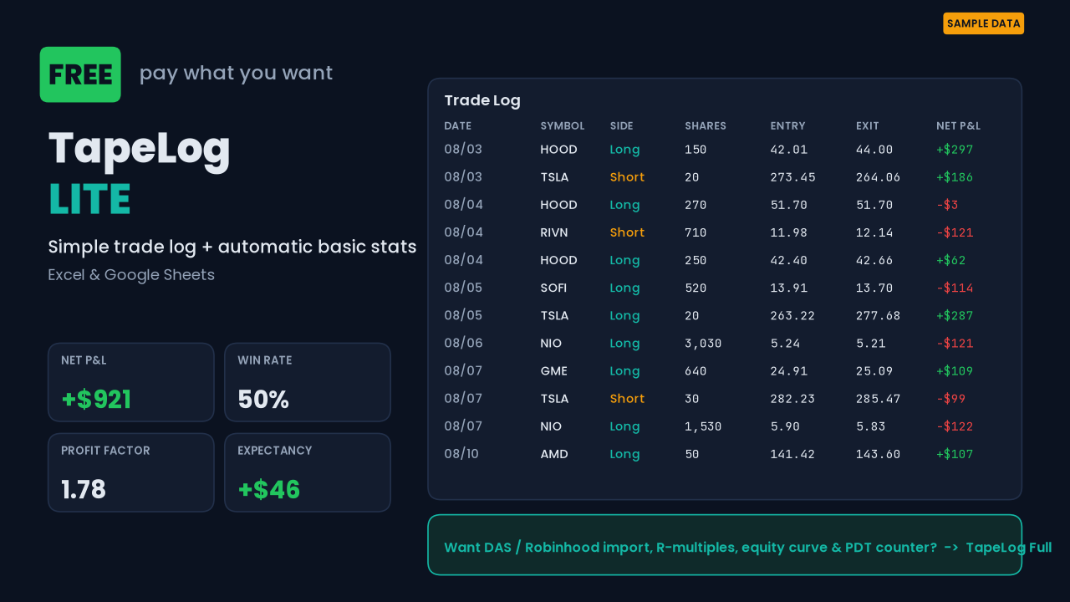Click the -$99 net P&L value
1070x602 pixels.
pos(951,398)
